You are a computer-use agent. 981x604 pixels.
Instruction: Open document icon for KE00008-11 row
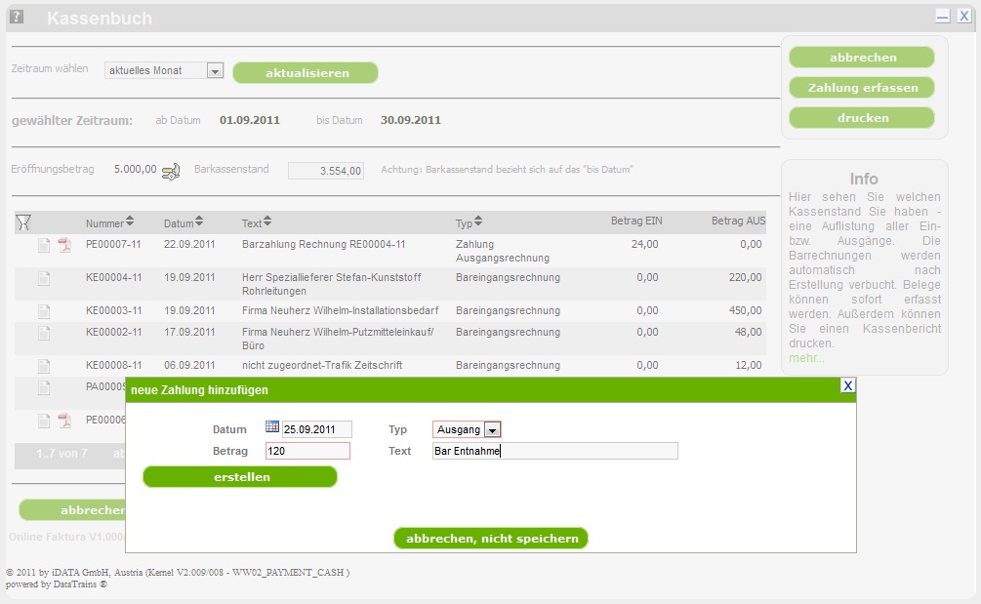click(x=44, y=366)
